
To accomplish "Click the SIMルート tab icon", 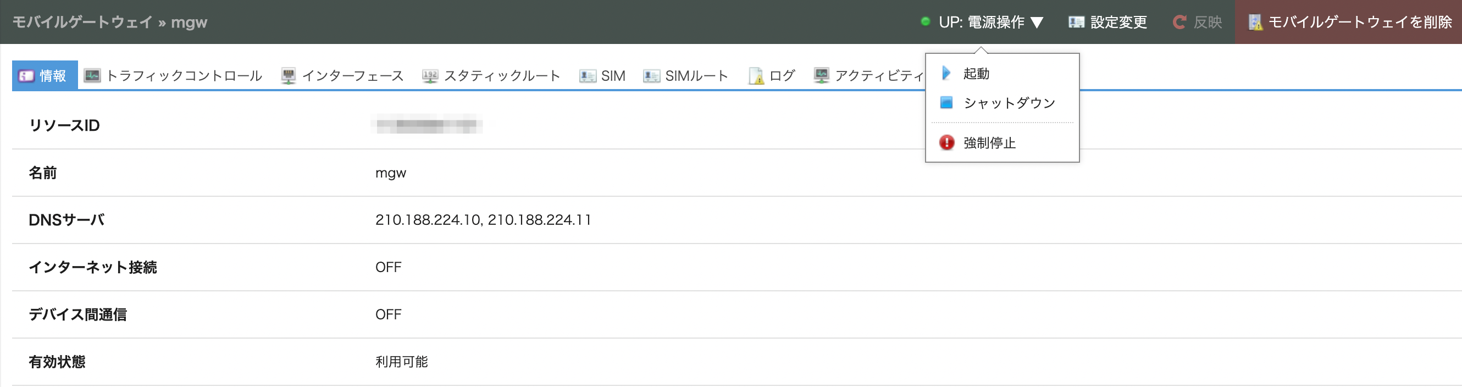I will tap(651, 75).
